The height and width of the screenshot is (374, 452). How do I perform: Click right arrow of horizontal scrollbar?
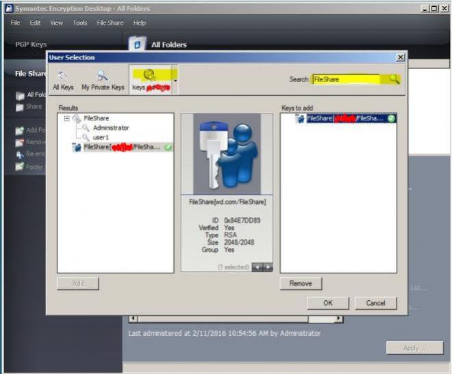[339, 319]
